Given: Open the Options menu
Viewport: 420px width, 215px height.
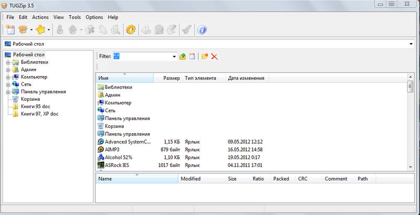Looking at the screenshot, I should point(94,17).
